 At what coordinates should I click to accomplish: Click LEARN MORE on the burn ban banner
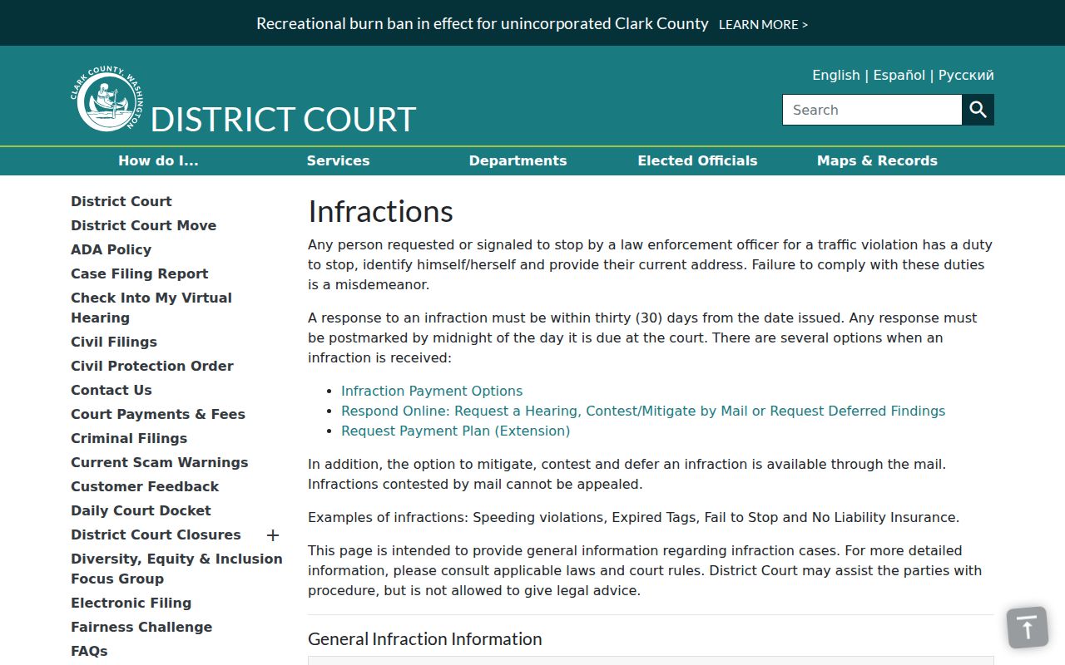tap(763, 25)
